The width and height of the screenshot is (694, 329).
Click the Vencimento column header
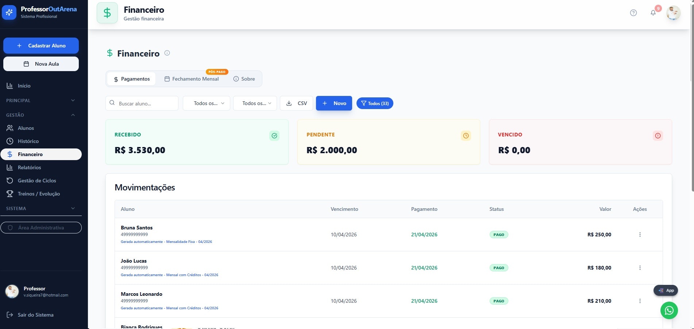click(x=344, y=209)
